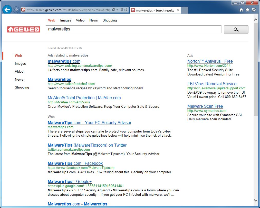Open the Malwaretips.com - Malwaretips result
This screenshot has height=208, width=260.
pyautogui.click(x=78, y=204)
